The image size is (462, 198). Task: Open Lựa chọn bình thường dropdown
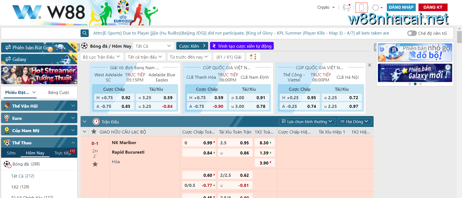pos(307,121)
